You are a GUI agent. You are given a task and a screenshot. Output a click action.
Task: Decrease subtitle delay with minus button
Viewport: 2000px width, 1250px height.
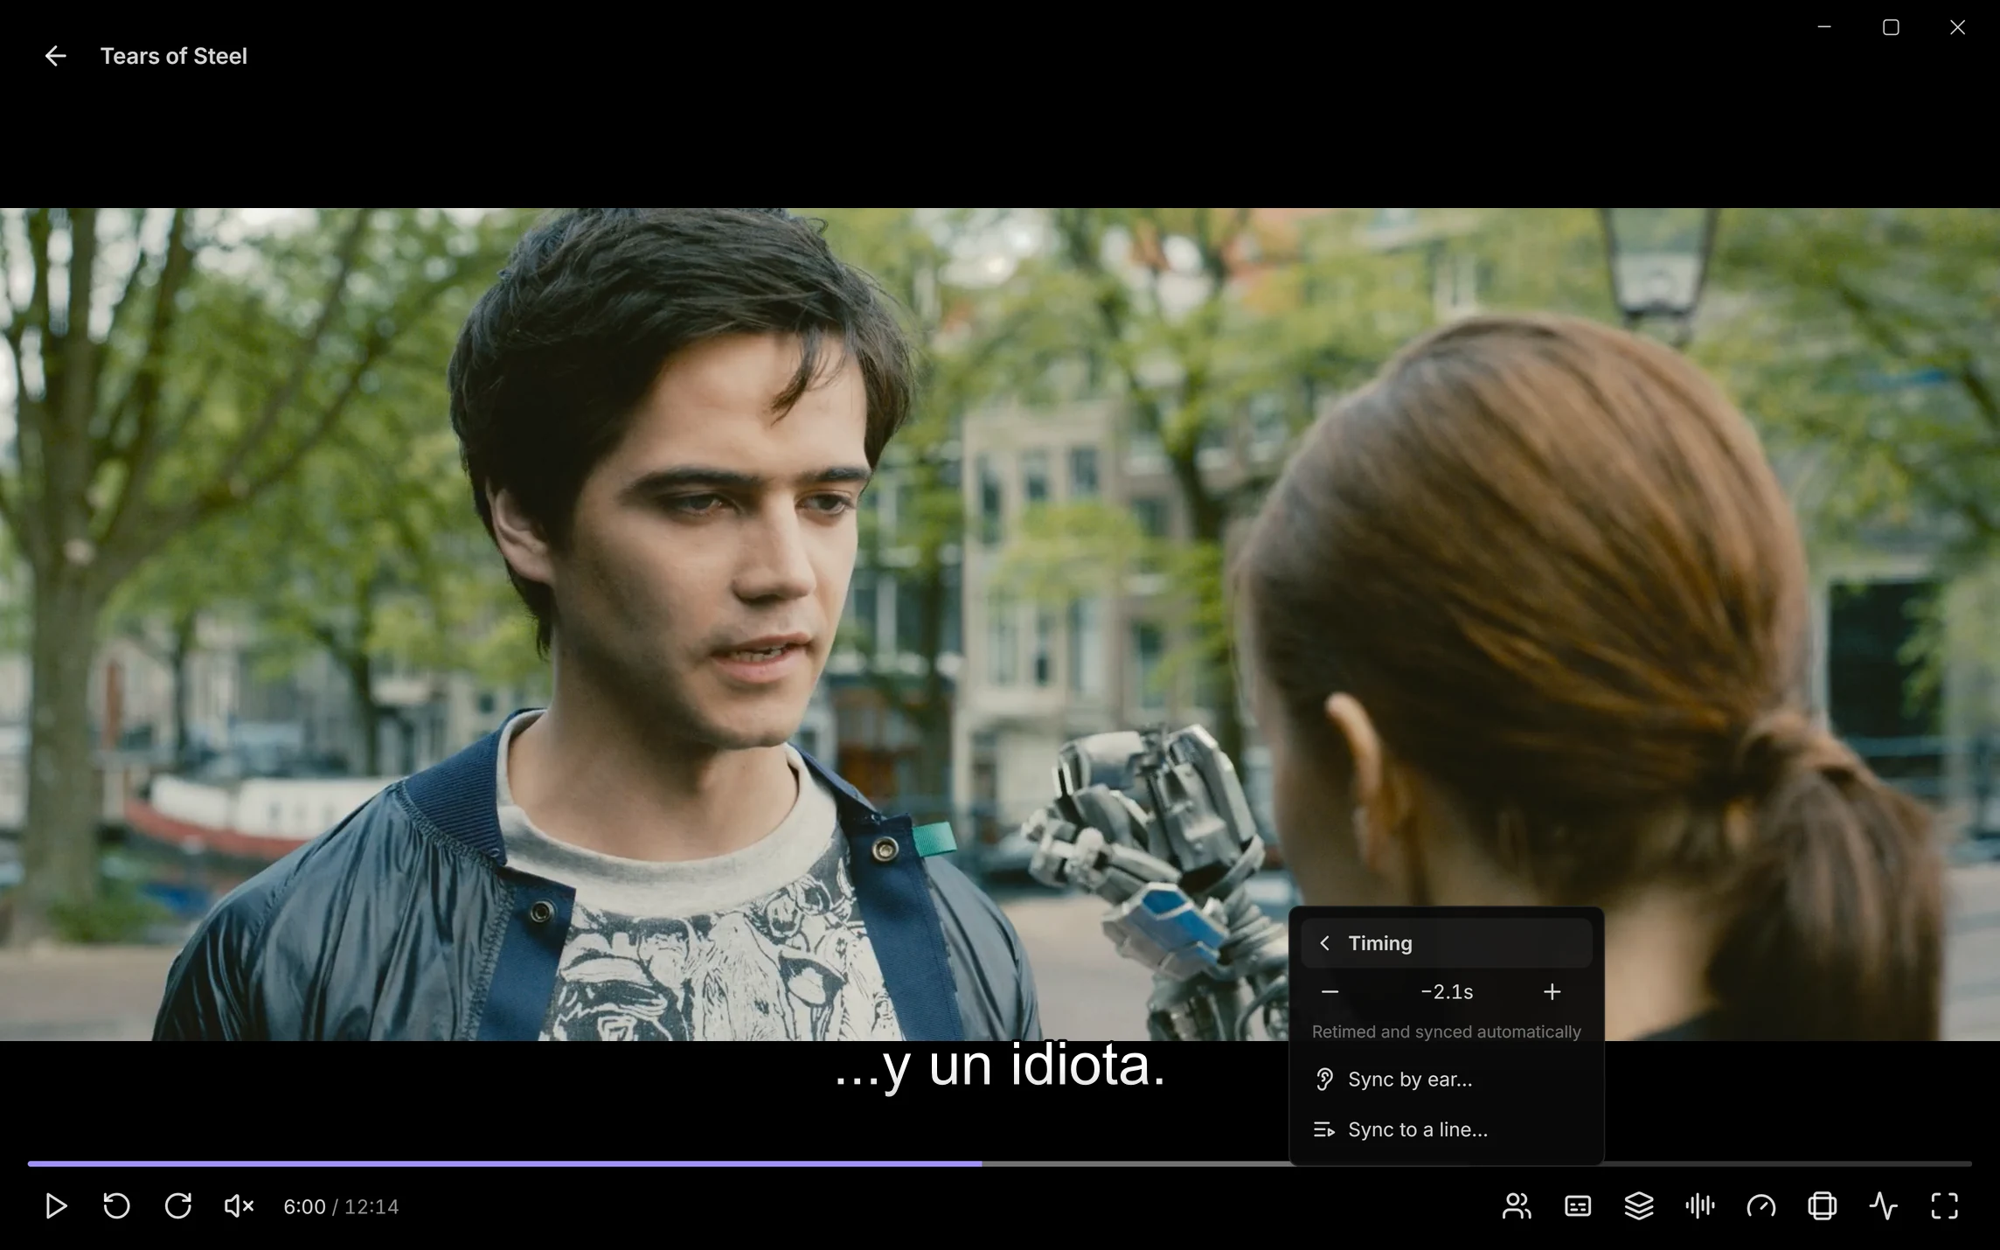(x=1330, y=992)
